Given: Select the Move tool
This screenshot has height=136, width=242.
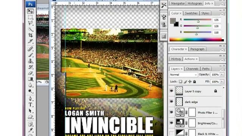Looking at the screenshot, I should pos(30,11).
